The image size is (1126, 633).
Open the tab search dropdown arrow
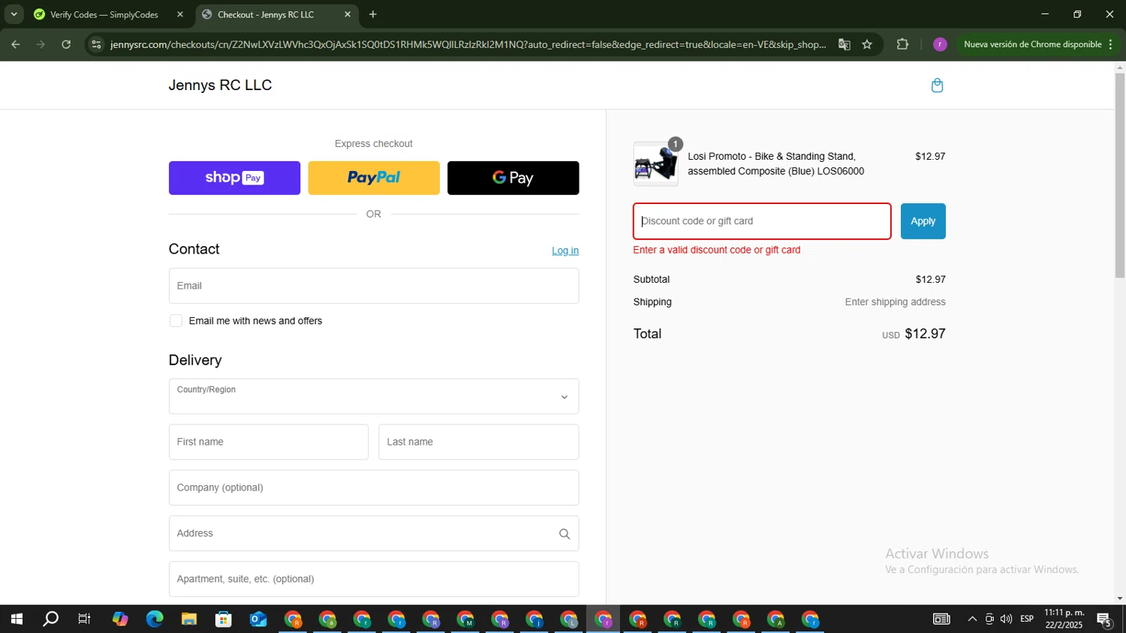pyautogui.click(x=14, y=14)
